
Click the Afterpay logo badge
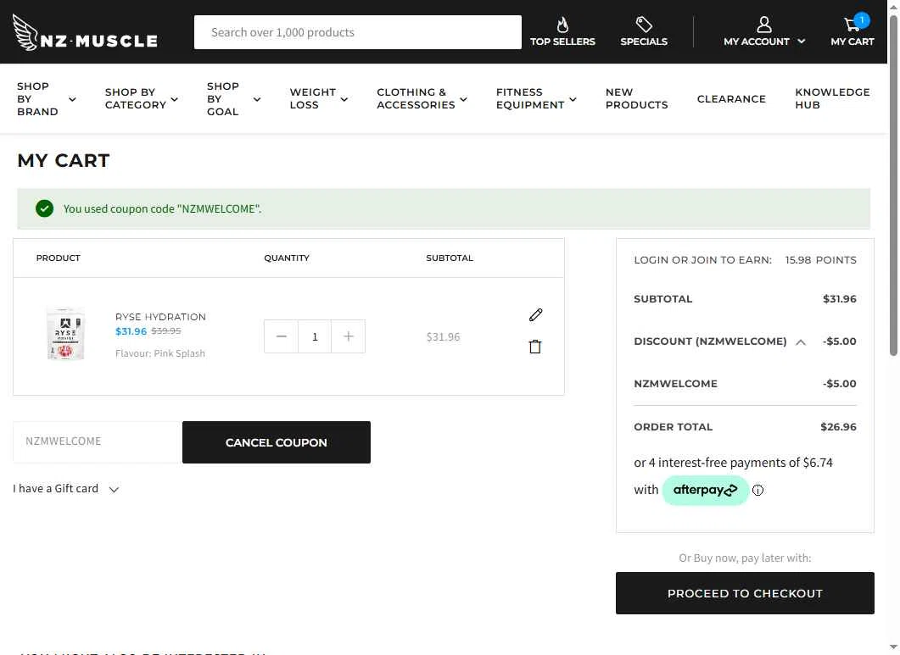tap(706, 491)
